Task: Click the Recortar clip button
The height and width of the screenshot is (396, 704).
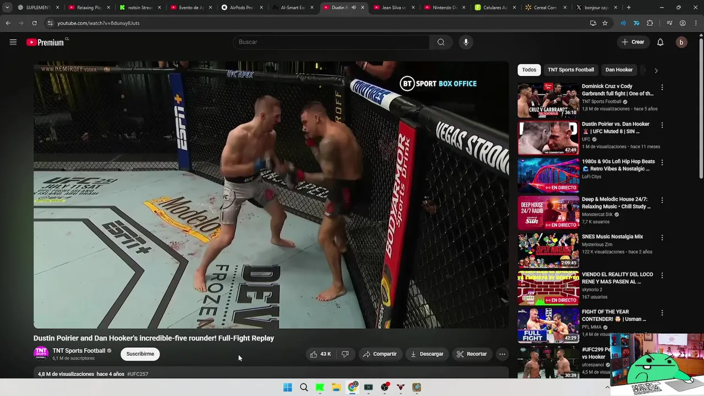Action: (471, 354)
